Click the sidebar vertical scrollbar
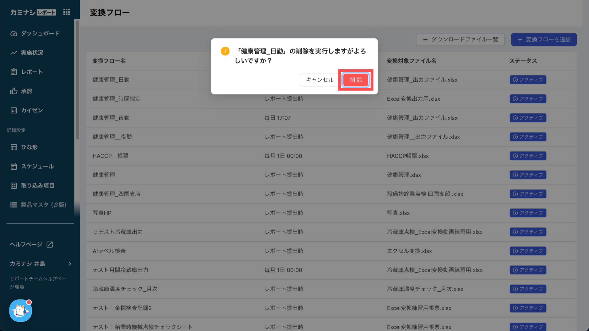 point(77,81)
